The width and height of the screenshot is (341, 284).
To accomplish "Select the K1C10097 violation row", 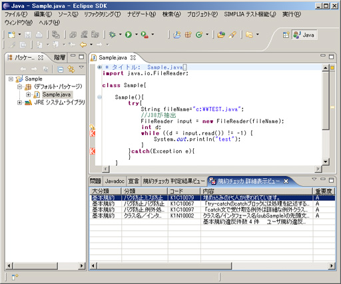I will (x=213, y=210).
